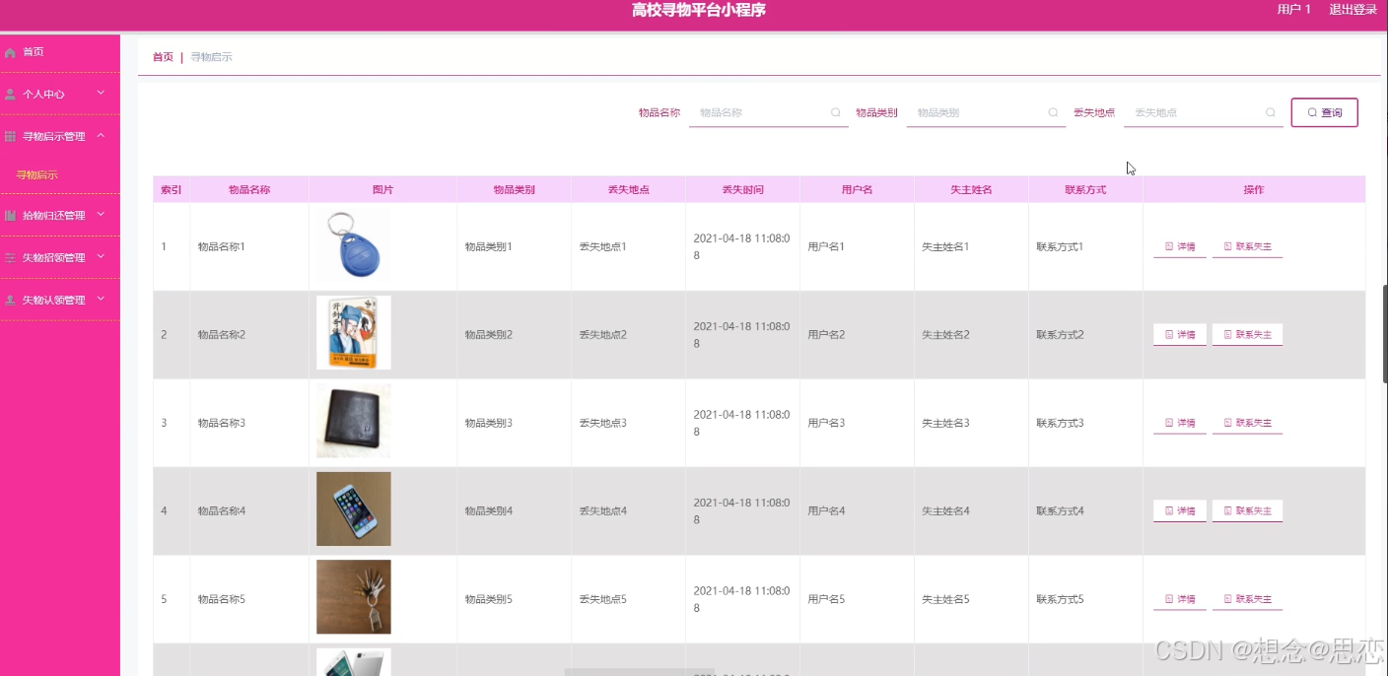
Task: Click the 高校寻物平台小程序 title
Action: (699, 11)
